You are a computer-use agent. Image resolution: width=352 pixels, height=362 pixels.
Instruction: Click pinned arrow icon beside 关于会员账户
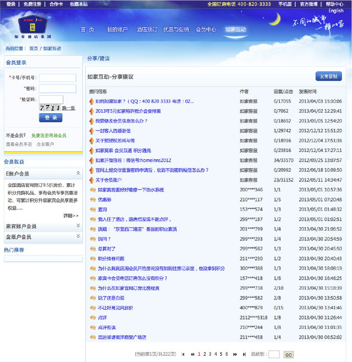92,180
